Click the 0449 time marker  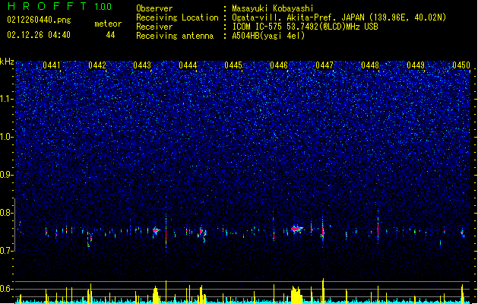tap(416, 65)
